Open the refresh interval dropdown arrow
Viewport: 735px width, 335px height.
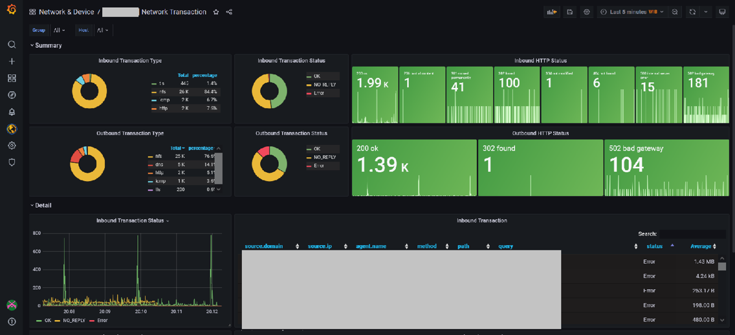706,12
